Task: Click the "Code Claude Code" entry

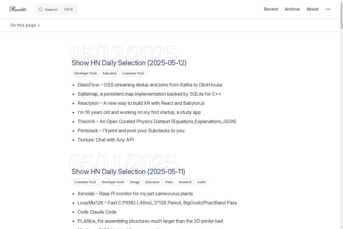Action: (x=97, y=212)
